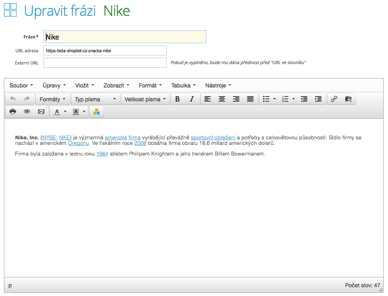The height and width of the screenshot is (296, 388).
Task: Increase indent of the paragraph
Action: click(x=318, y=99)
